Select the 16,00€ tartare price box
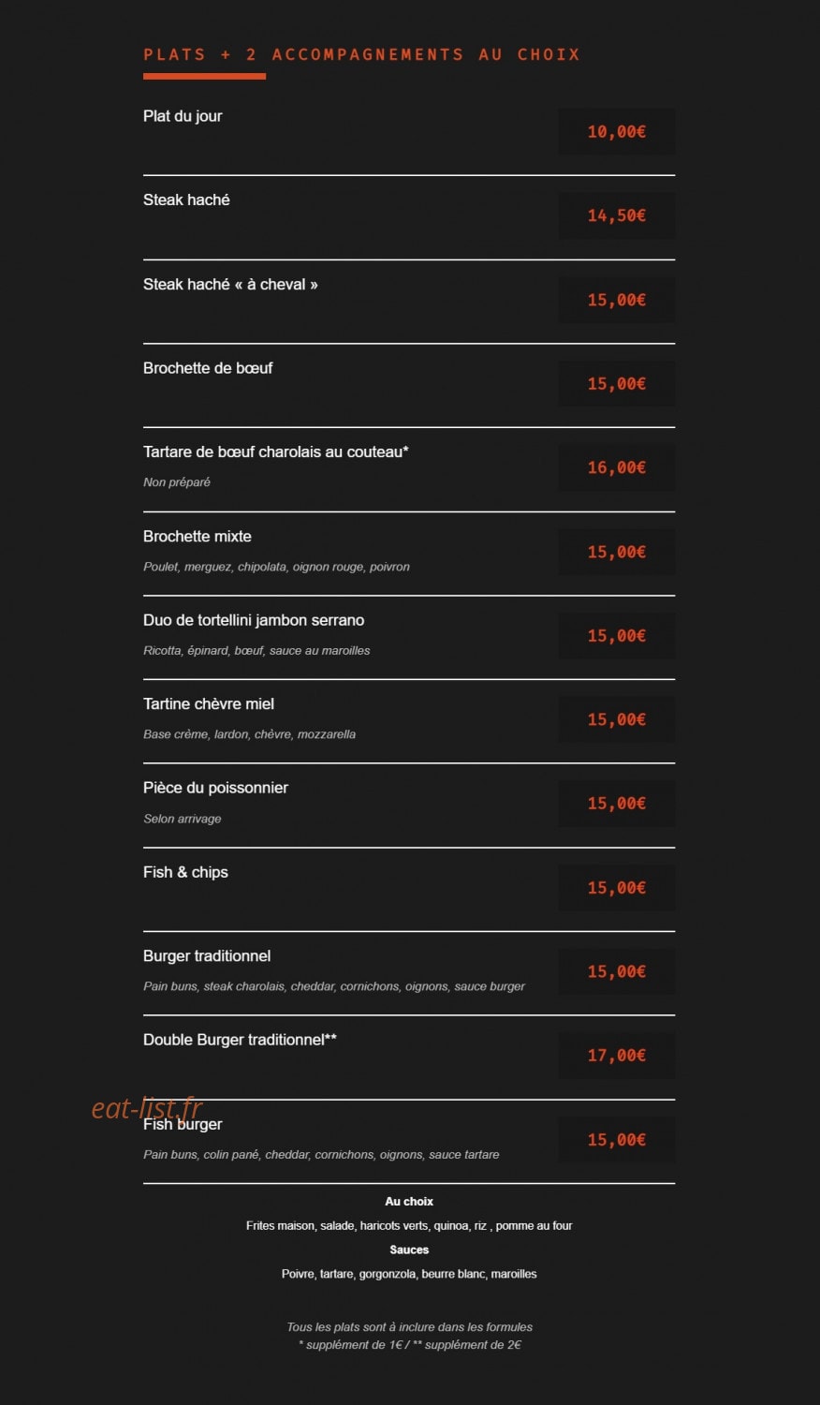Image resolution: width=820 pixels, height=1405 pixels. [x=616, y=467]
